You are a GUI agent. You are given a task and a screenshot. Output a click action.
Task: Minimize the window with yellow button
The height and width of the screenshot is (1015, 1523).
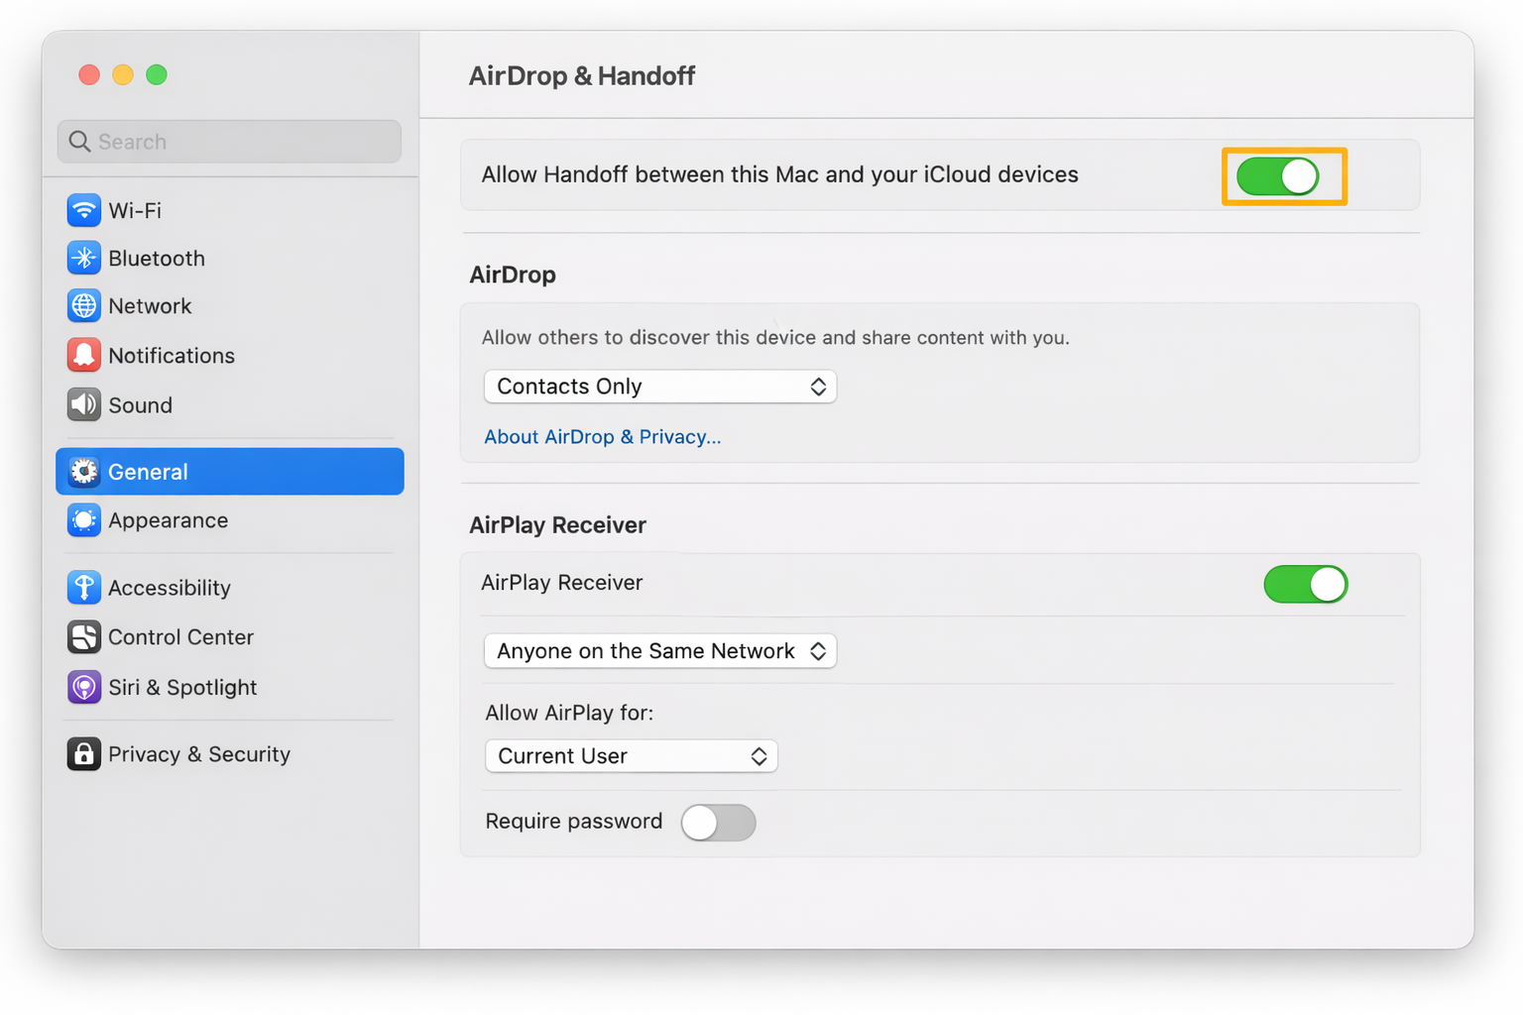point(123,74)
